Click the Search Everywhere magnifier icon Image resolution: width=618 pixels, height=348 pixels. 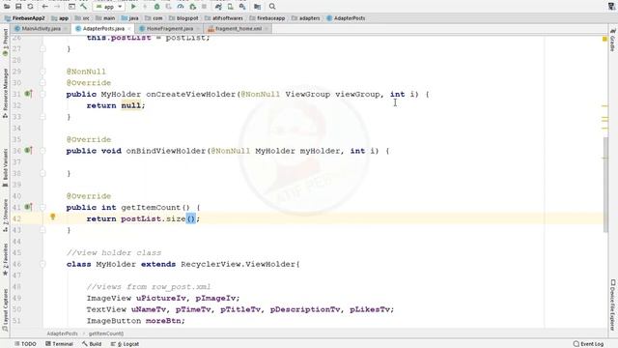tap(272, 7)
